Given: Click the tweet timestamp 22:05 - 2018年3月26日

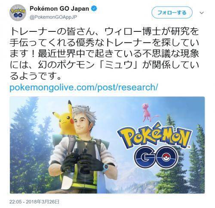Looking at the screenshot, I should (x=34, y=202).
